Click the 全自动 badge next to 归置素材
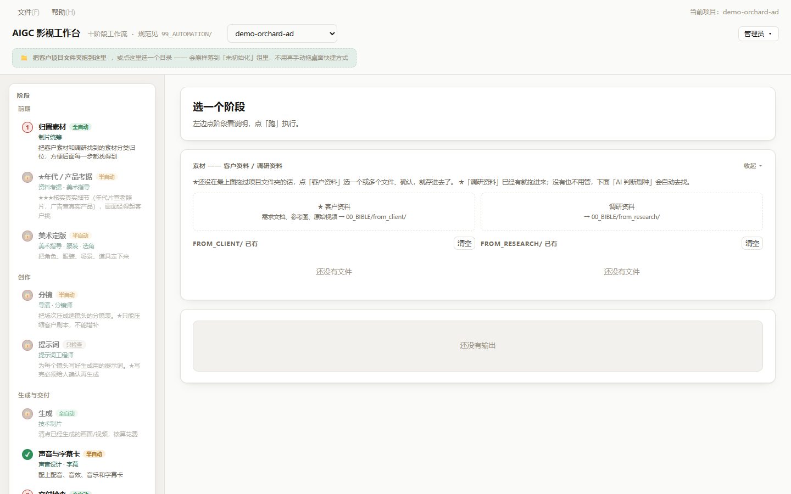The width and height of the screenshot is (791, 494). click(81, 127)
